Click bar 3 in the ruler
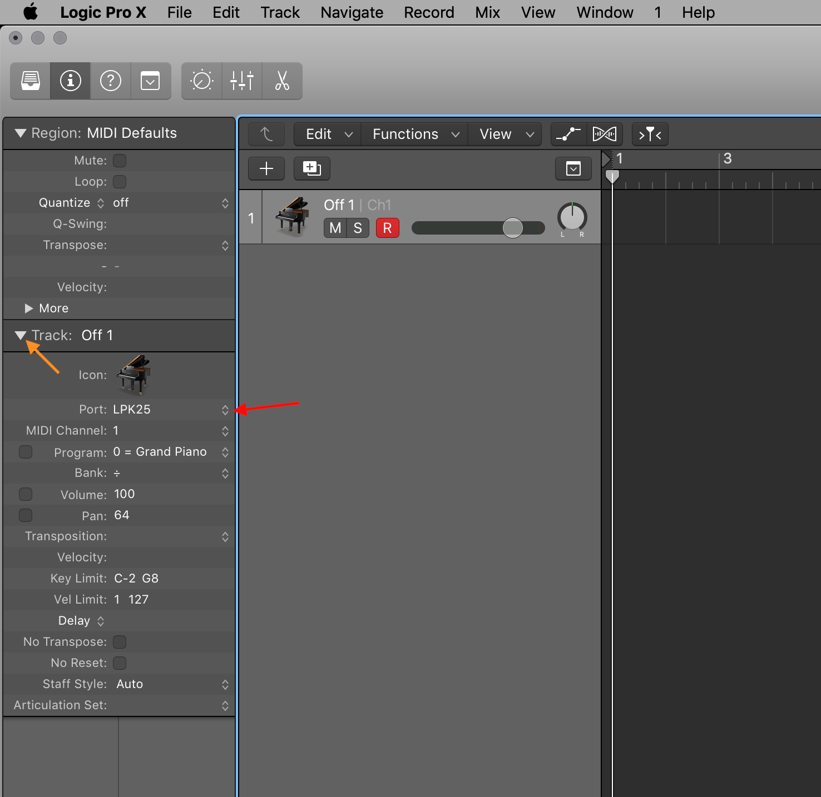Screen dimensions: 821x797 (728, 159)
